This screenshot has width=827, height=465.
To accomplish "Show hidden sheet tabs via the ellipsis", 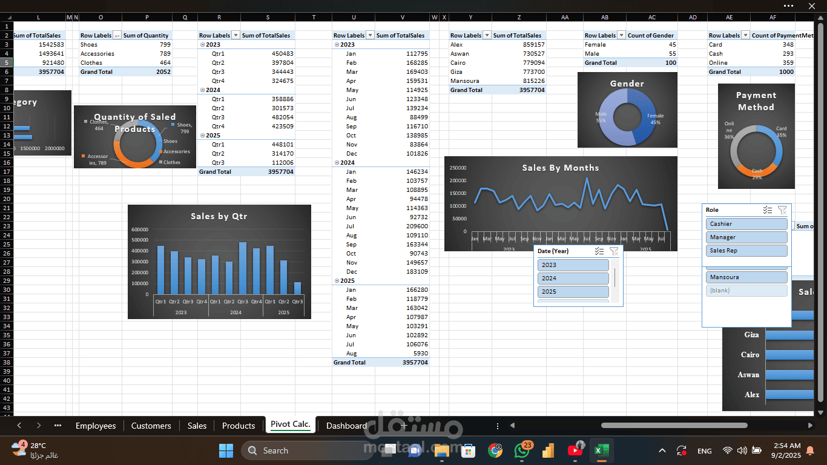I will [x=58, y=426].
